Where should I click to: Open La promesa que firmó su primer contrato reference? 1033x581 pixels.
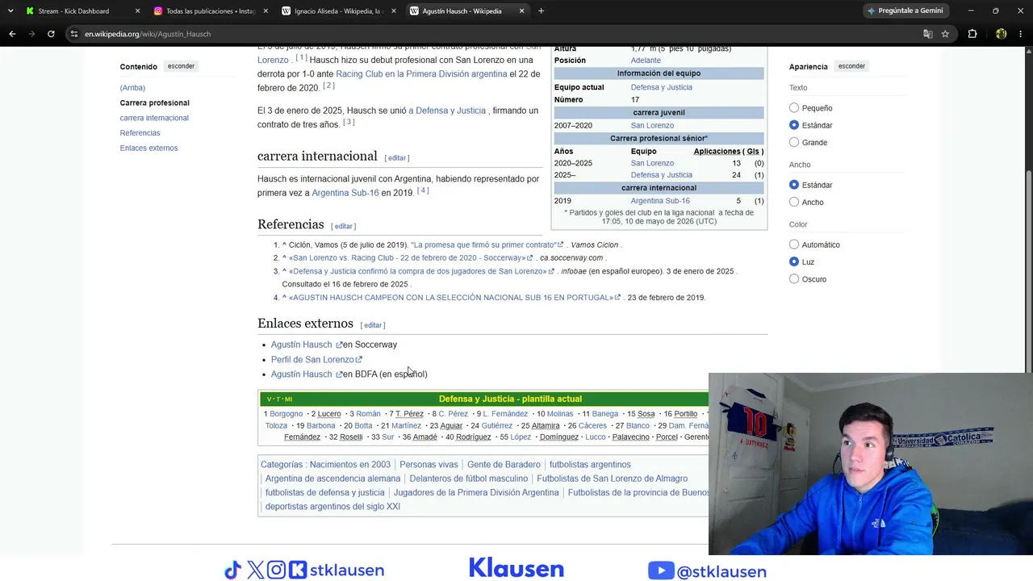click(x=488, y=245)
